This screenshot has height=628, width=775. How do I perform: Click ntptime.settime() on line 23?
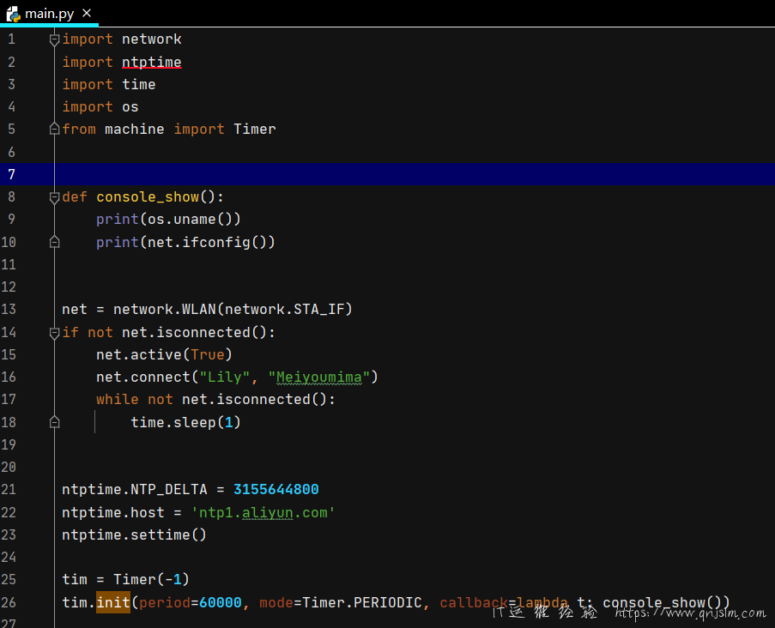134,535
